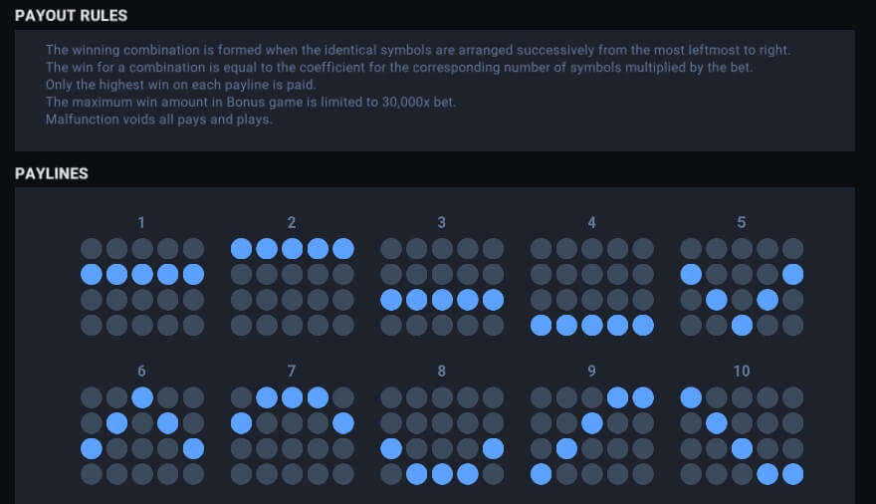Screen dimensions: 876x504
Task: Select the payline 8 grid diagram
Action: (442, 436)
